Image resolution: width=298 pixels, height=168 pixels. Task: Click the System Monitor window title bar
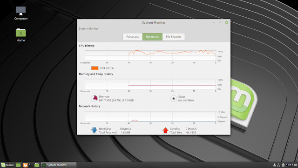[x=154, y=22]
